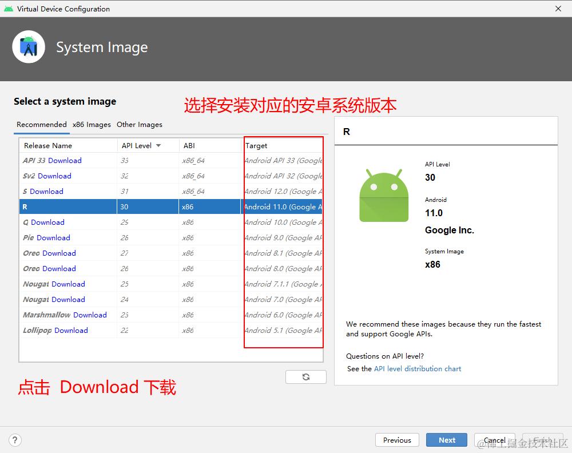Click the Android Studio logo in header

pos(29,47)
